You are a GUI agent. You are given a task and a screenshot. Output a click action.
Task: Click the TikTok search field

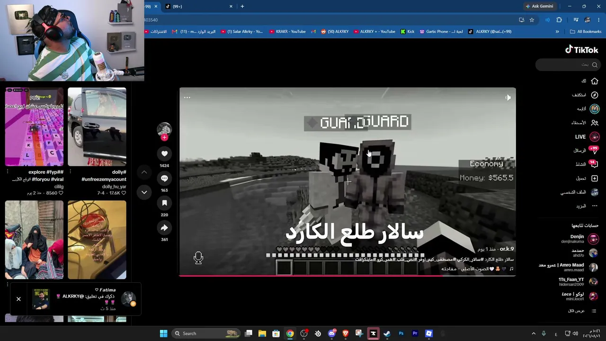(567, 64)
